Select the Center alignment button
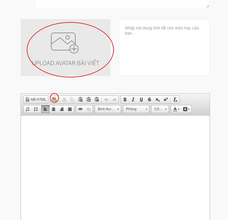 (x=54, y=109)
